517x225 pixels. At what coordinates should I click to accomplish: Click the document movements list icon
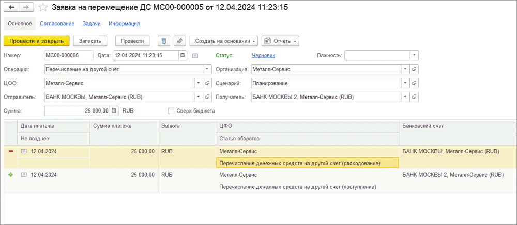click(x=164, y=41)
